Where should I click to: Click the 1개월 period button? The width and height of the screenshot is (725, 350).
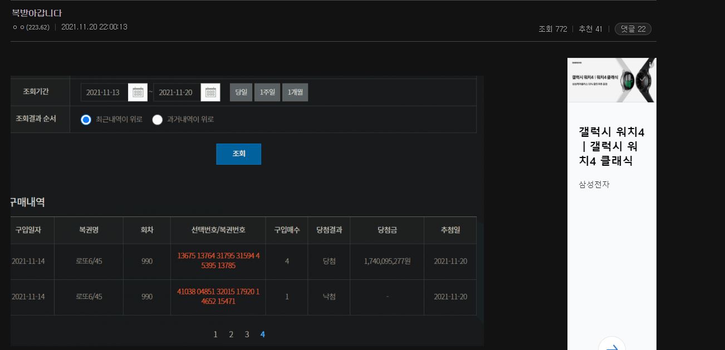(x=295, y=92)
